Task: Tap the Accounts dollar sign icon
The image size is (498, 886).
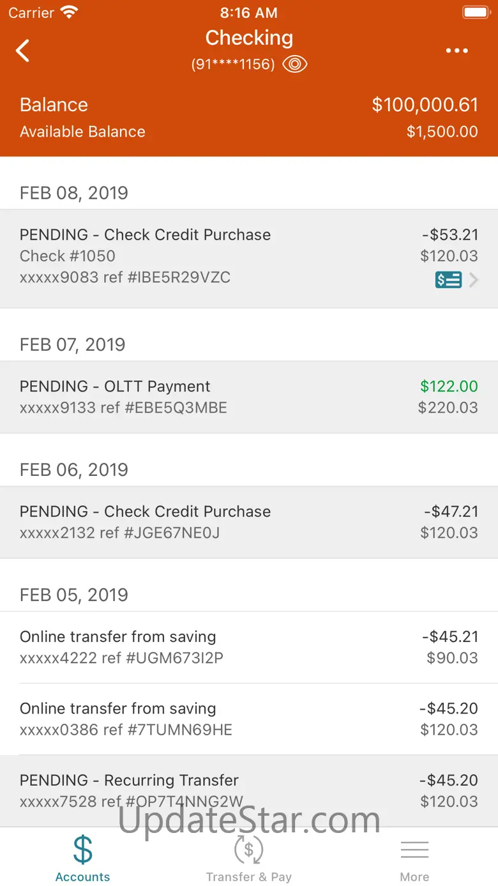Action: click(x=83, y=850)
